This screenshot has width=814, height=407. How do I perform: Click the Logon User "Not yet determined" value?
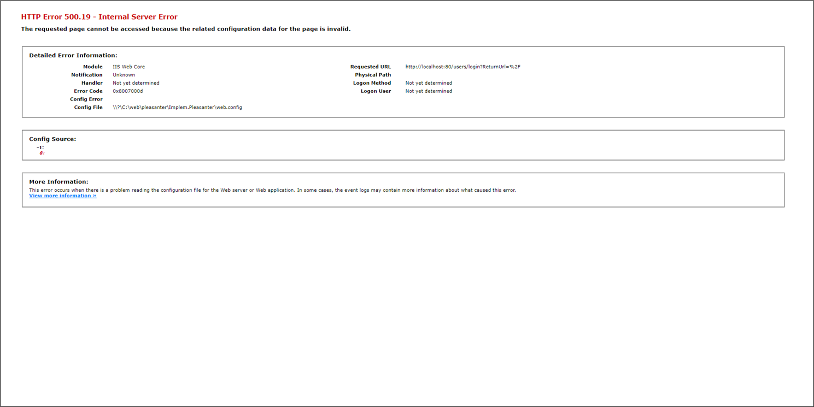[x=429, y=91]
